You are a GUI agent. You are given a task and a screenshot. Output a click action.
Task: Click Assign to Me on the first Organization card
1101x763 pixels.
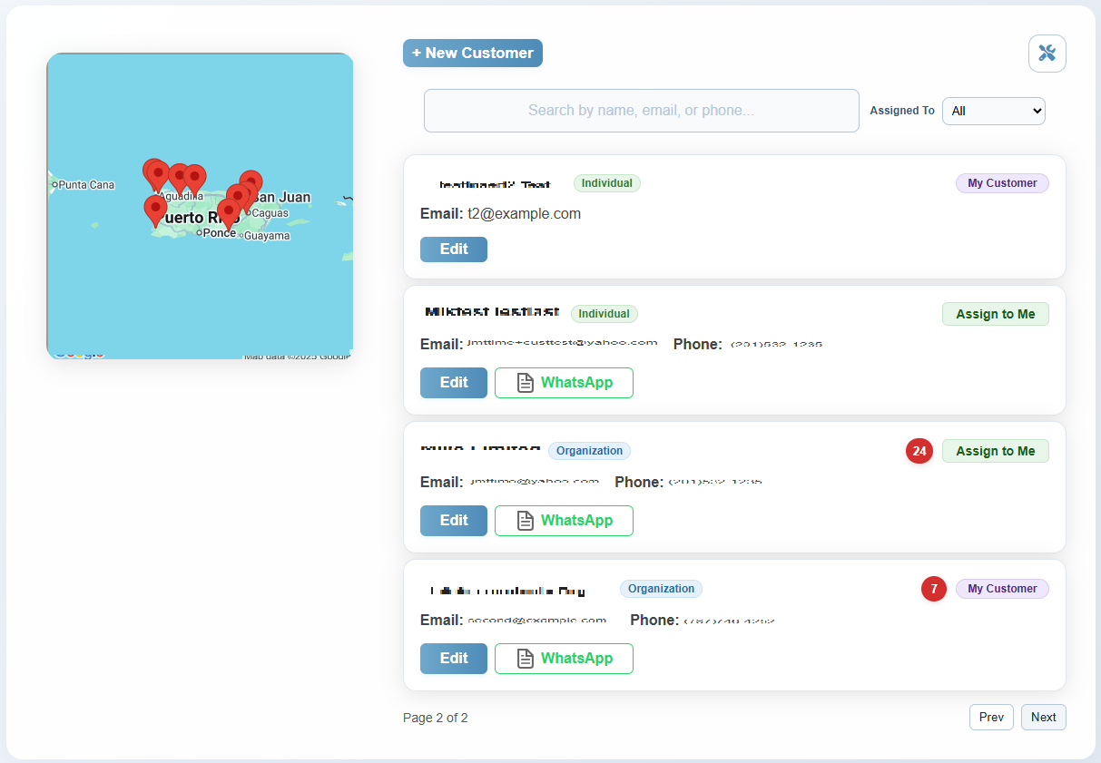995,451
